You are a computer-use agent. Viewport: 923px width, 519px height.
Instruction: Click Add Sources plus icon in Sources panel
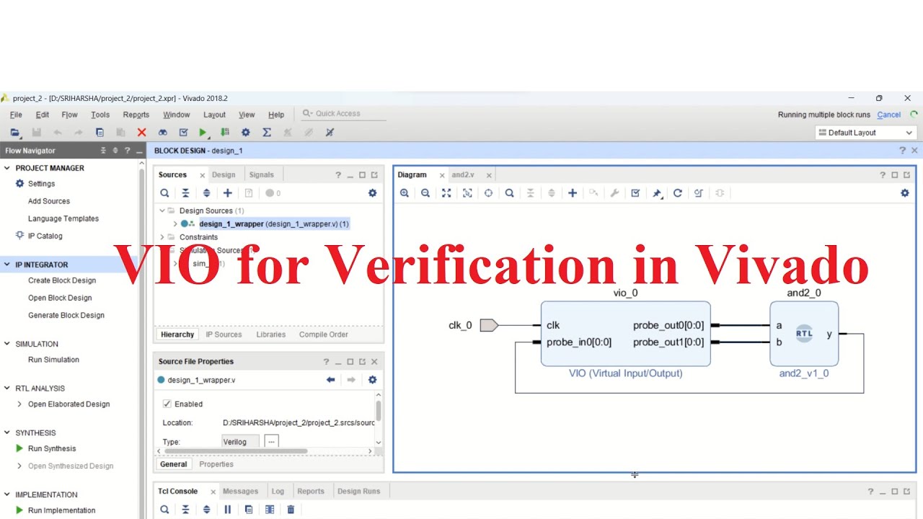coord(227,193)
